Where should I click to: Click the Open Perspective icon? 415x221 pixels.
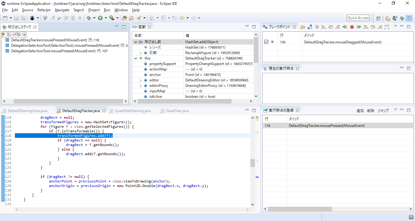coord(378,18)
